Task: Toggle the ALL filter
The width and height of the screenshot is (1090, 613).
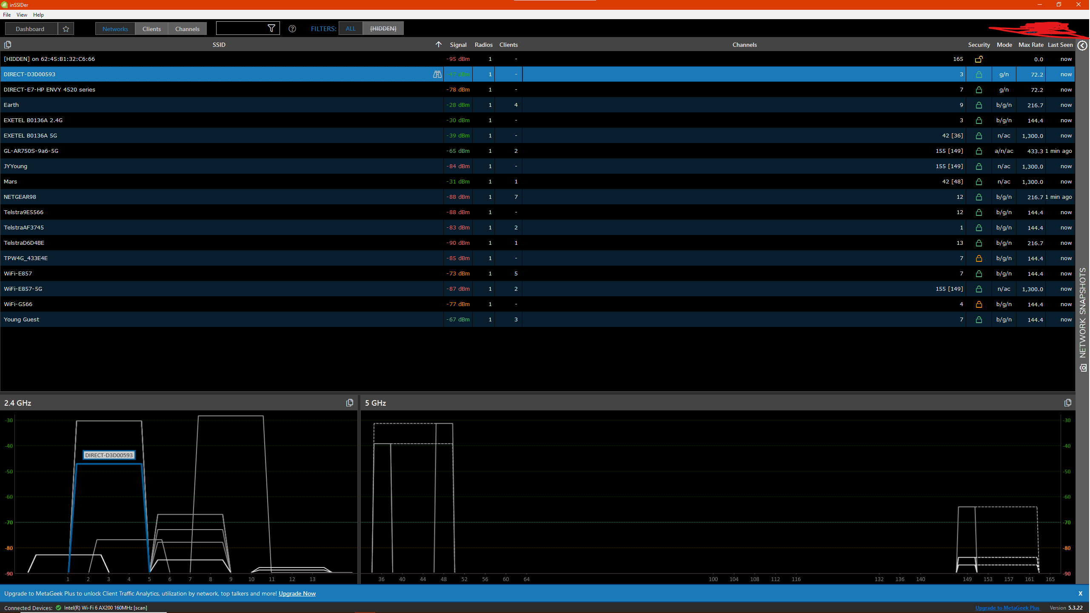Action: pos(350,29)
